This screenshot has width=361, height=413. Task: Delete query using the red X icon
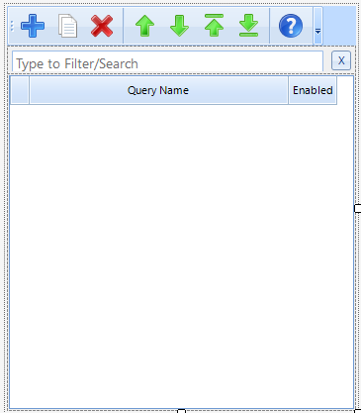point(102,26)
